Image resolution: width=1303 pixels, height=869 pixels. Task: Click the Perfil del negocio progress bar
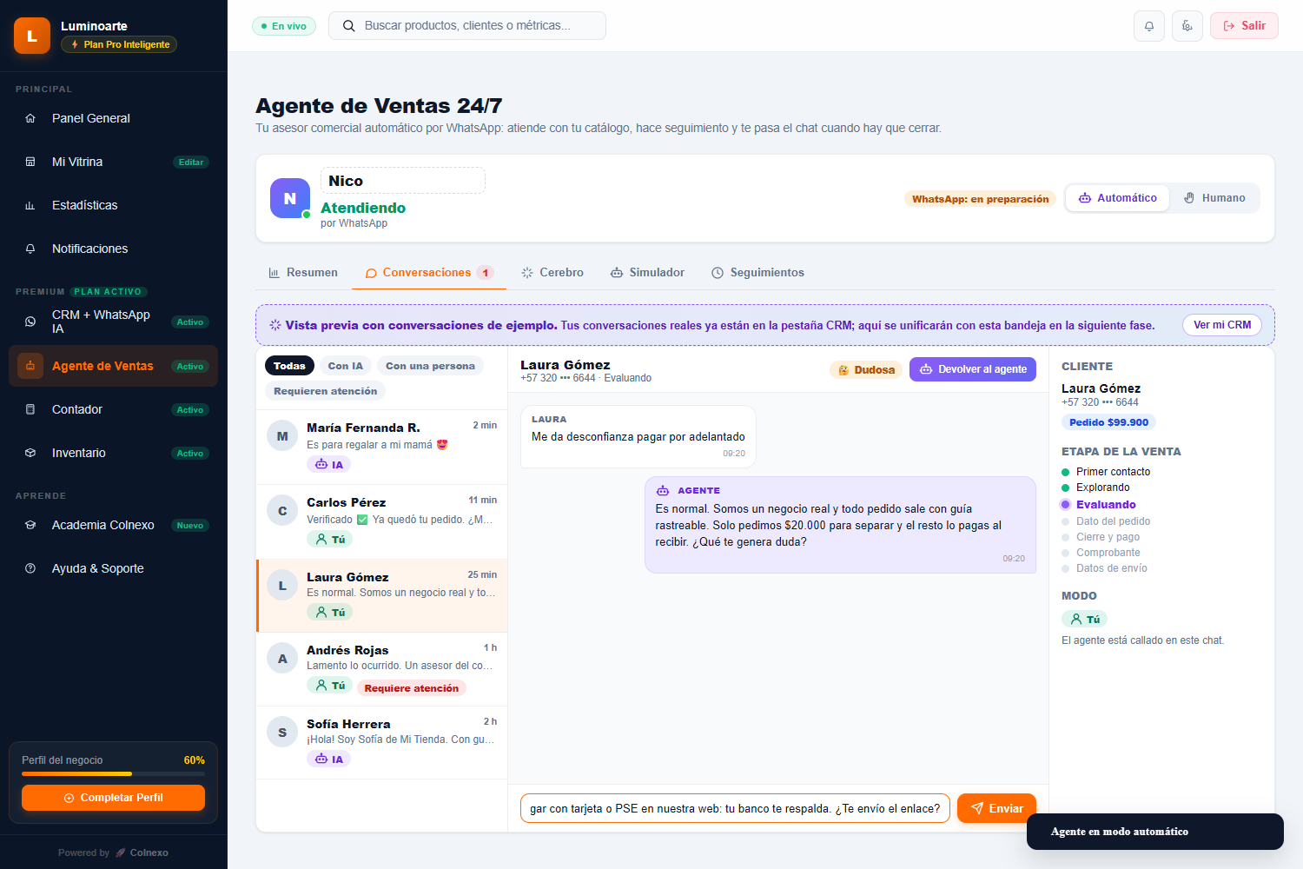point(113,773)
